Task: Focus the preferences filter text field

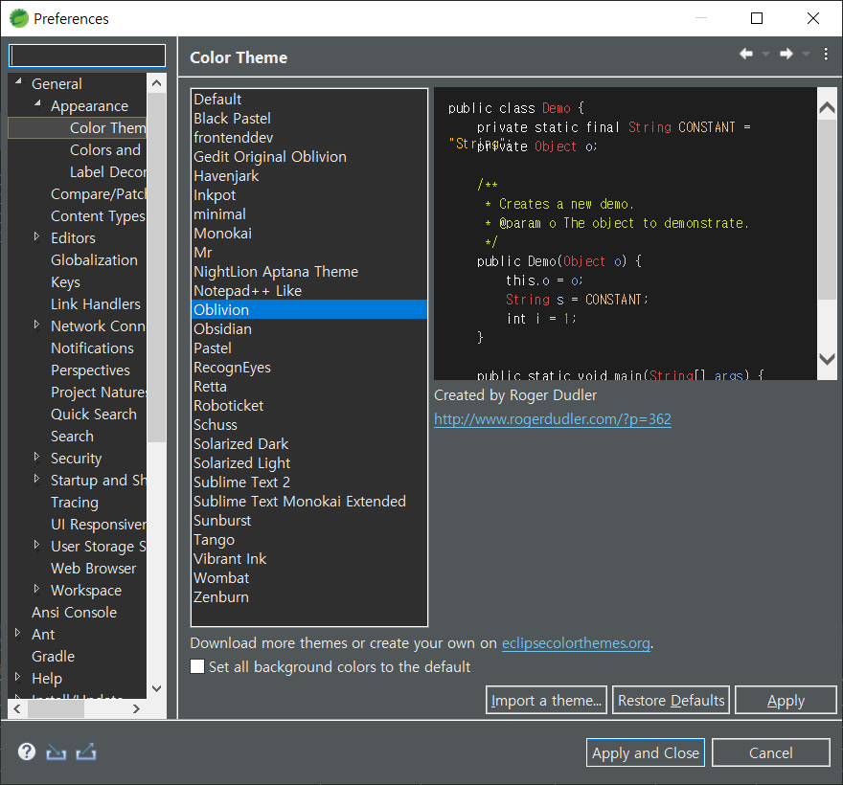Action: (x=87, y=56)
